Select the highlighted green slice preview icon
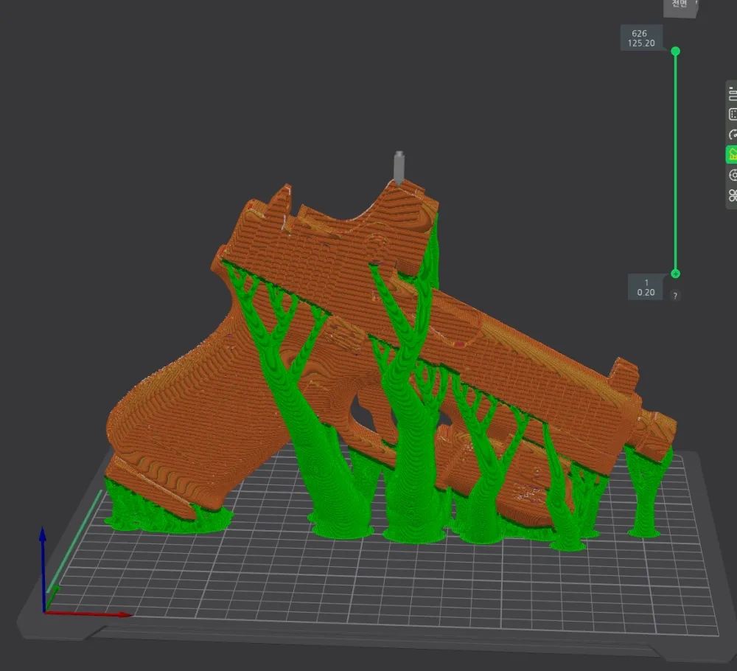The height and width of the screenshot is (671, 737). 733,155
